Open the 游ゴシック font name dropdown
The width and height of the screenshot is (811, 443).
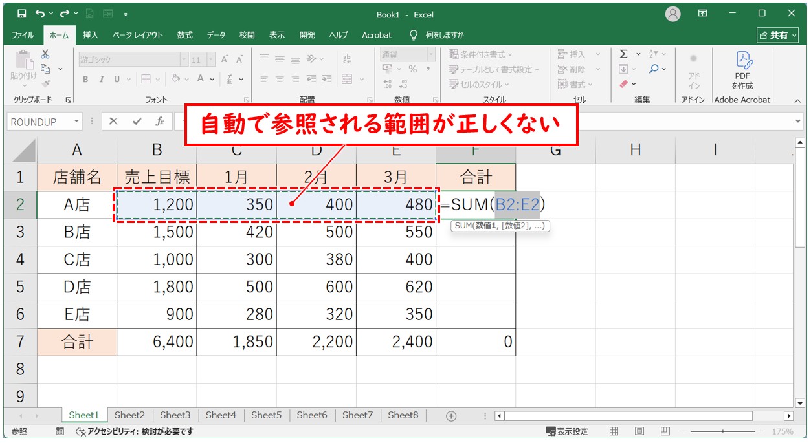(184, 59)
